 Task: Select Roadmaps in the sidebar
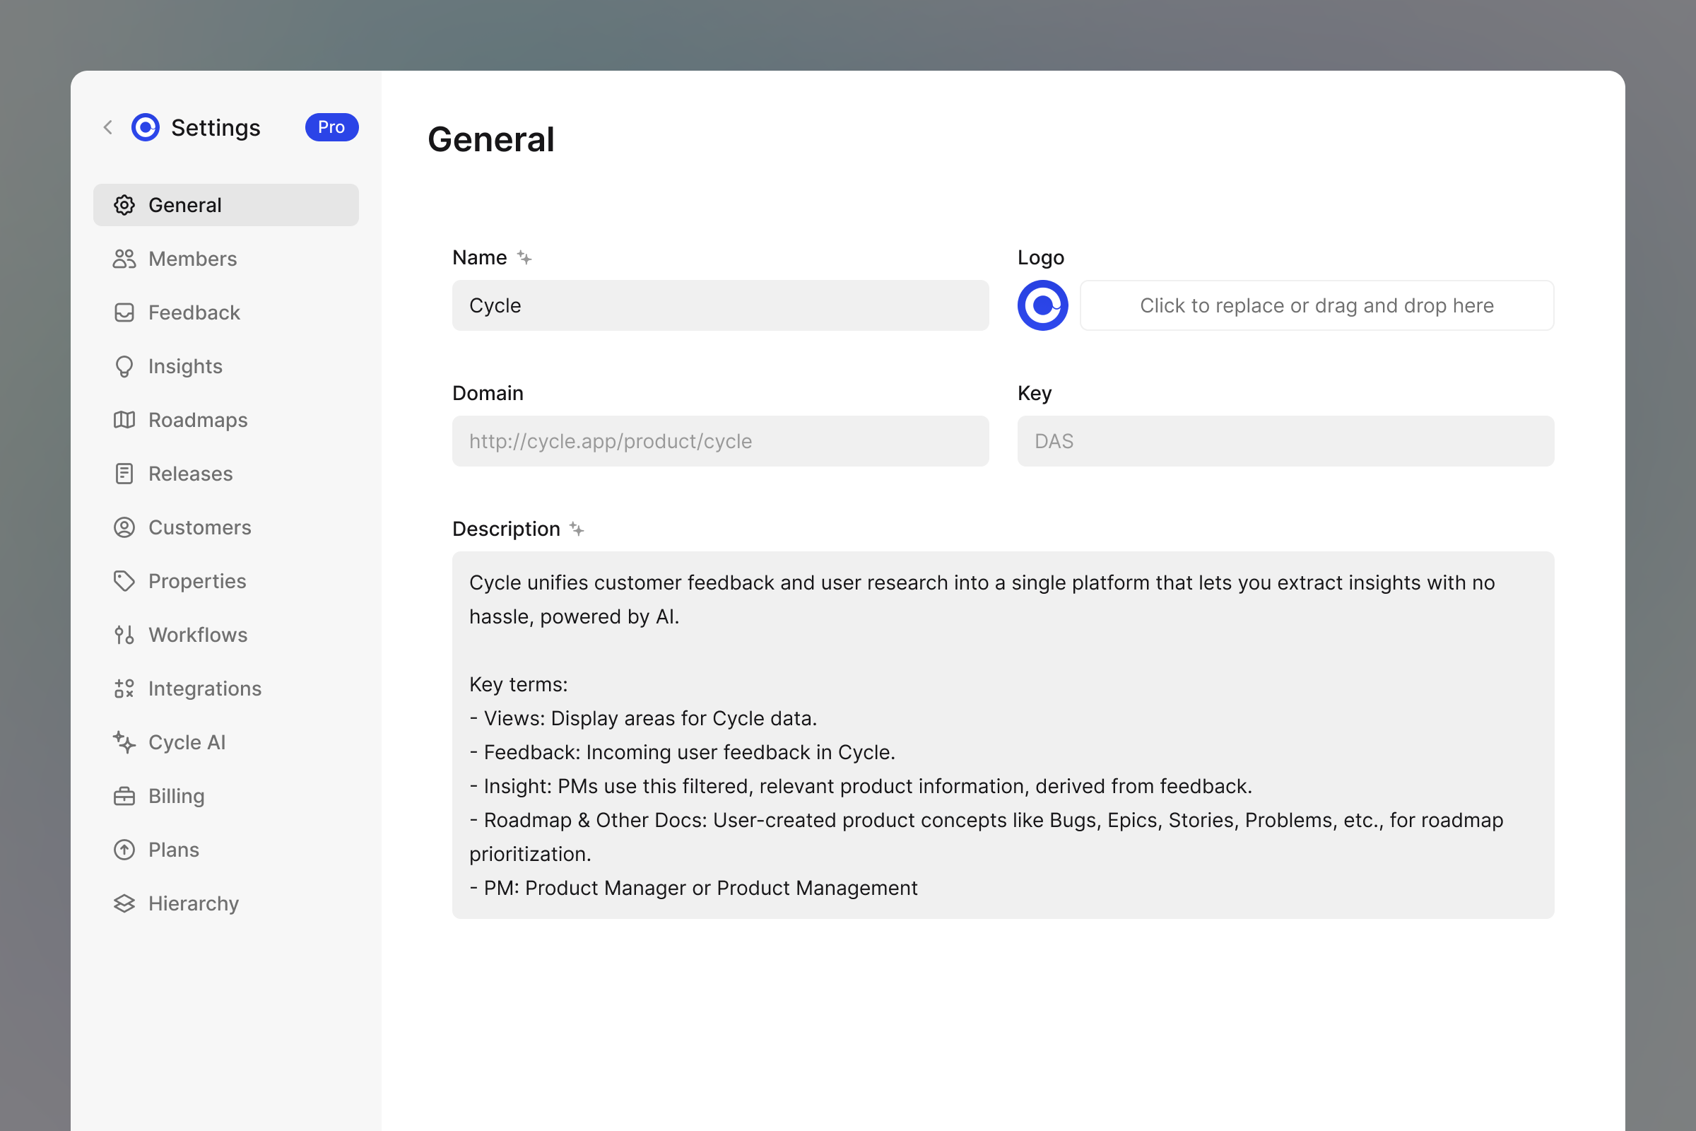225,420
